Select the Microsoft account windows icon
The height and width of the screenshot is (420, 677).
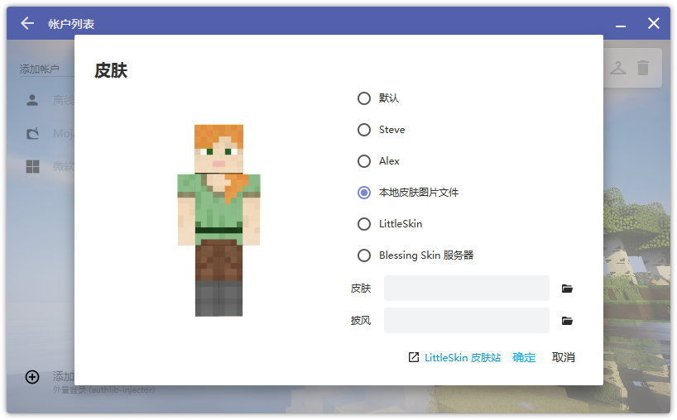[x=32, y=166]
